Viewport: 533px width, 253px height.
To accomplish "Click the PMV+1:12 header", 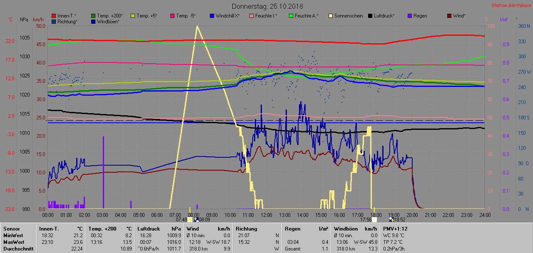I will (x=395, y=228).
